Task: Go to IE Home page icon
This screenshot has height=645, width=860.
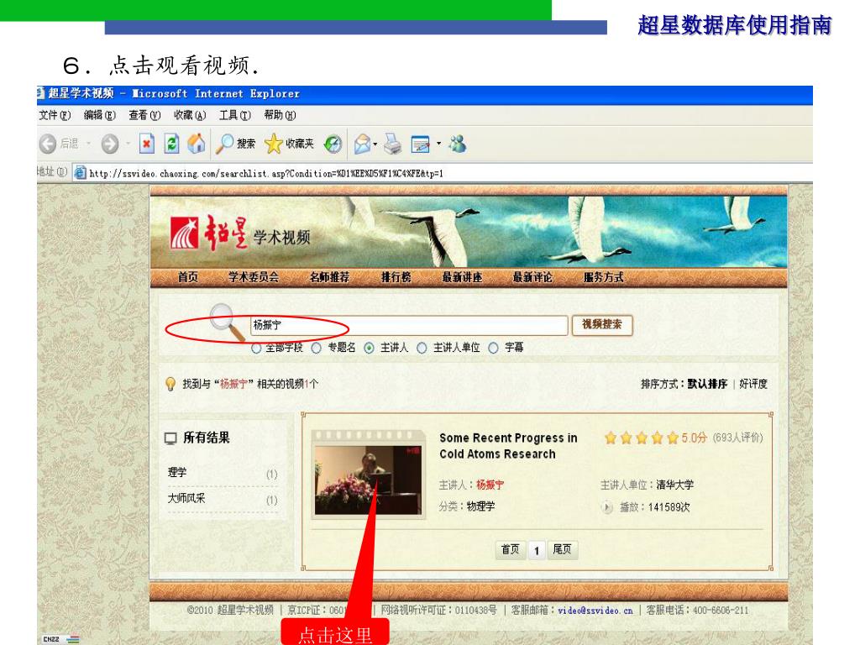Action: 197,144
